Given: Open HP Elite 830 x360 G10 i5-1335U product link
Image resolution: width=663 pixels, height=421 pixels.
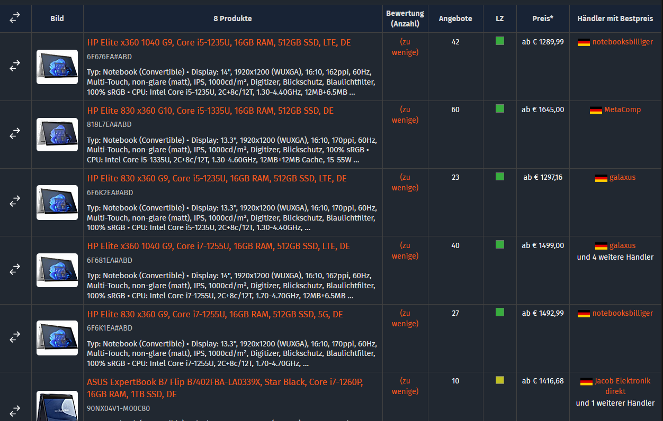Looking at the screenshot, I should (210, 111).
